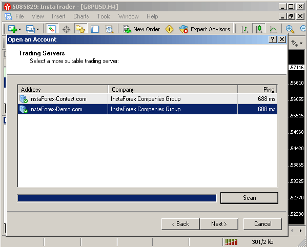Click the Zoom In magnifier icon
This screenshot has width=307, height=247.
click(290, 29)
